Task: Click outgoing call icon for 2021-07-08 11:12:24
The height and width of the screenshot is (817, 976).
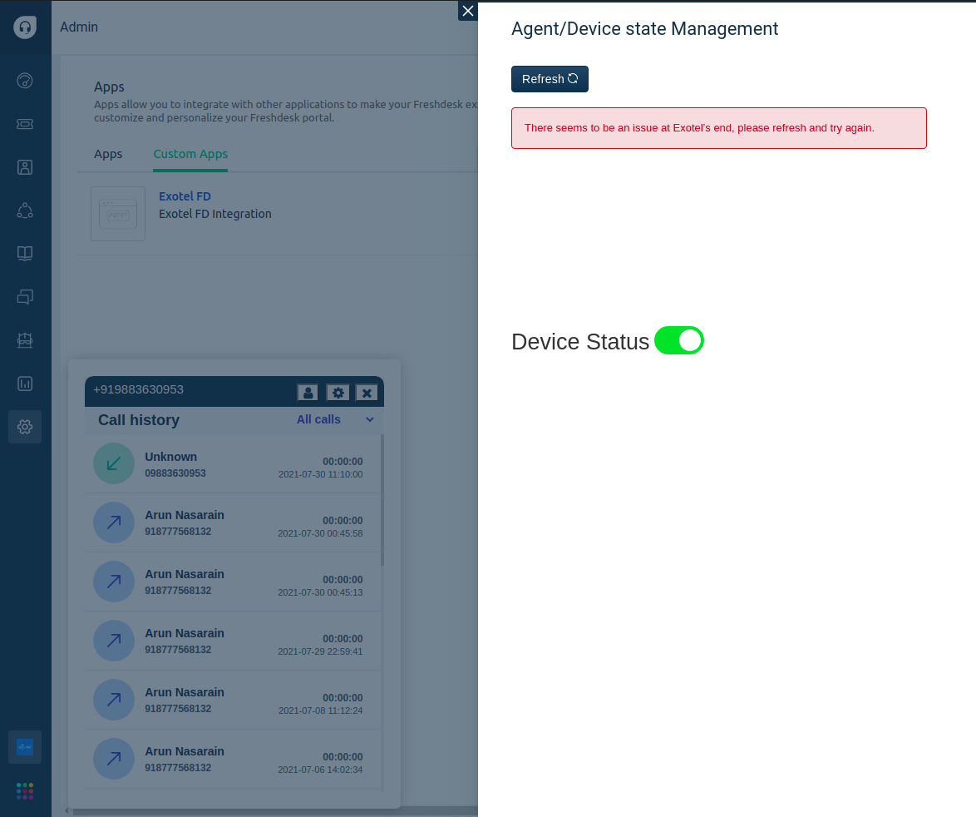Action: click(x=114, y=700)
